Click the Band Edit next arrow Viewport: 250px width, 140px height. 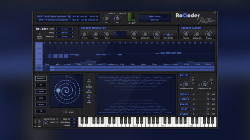(x=73, y=36)
